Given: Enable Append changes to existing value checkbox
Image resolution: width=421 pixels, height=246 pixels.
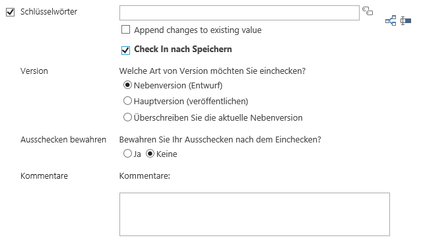Looking at the screenshot, I should pos(125,29).
